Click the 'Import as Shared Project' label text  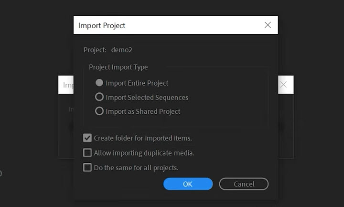[143, 111]
